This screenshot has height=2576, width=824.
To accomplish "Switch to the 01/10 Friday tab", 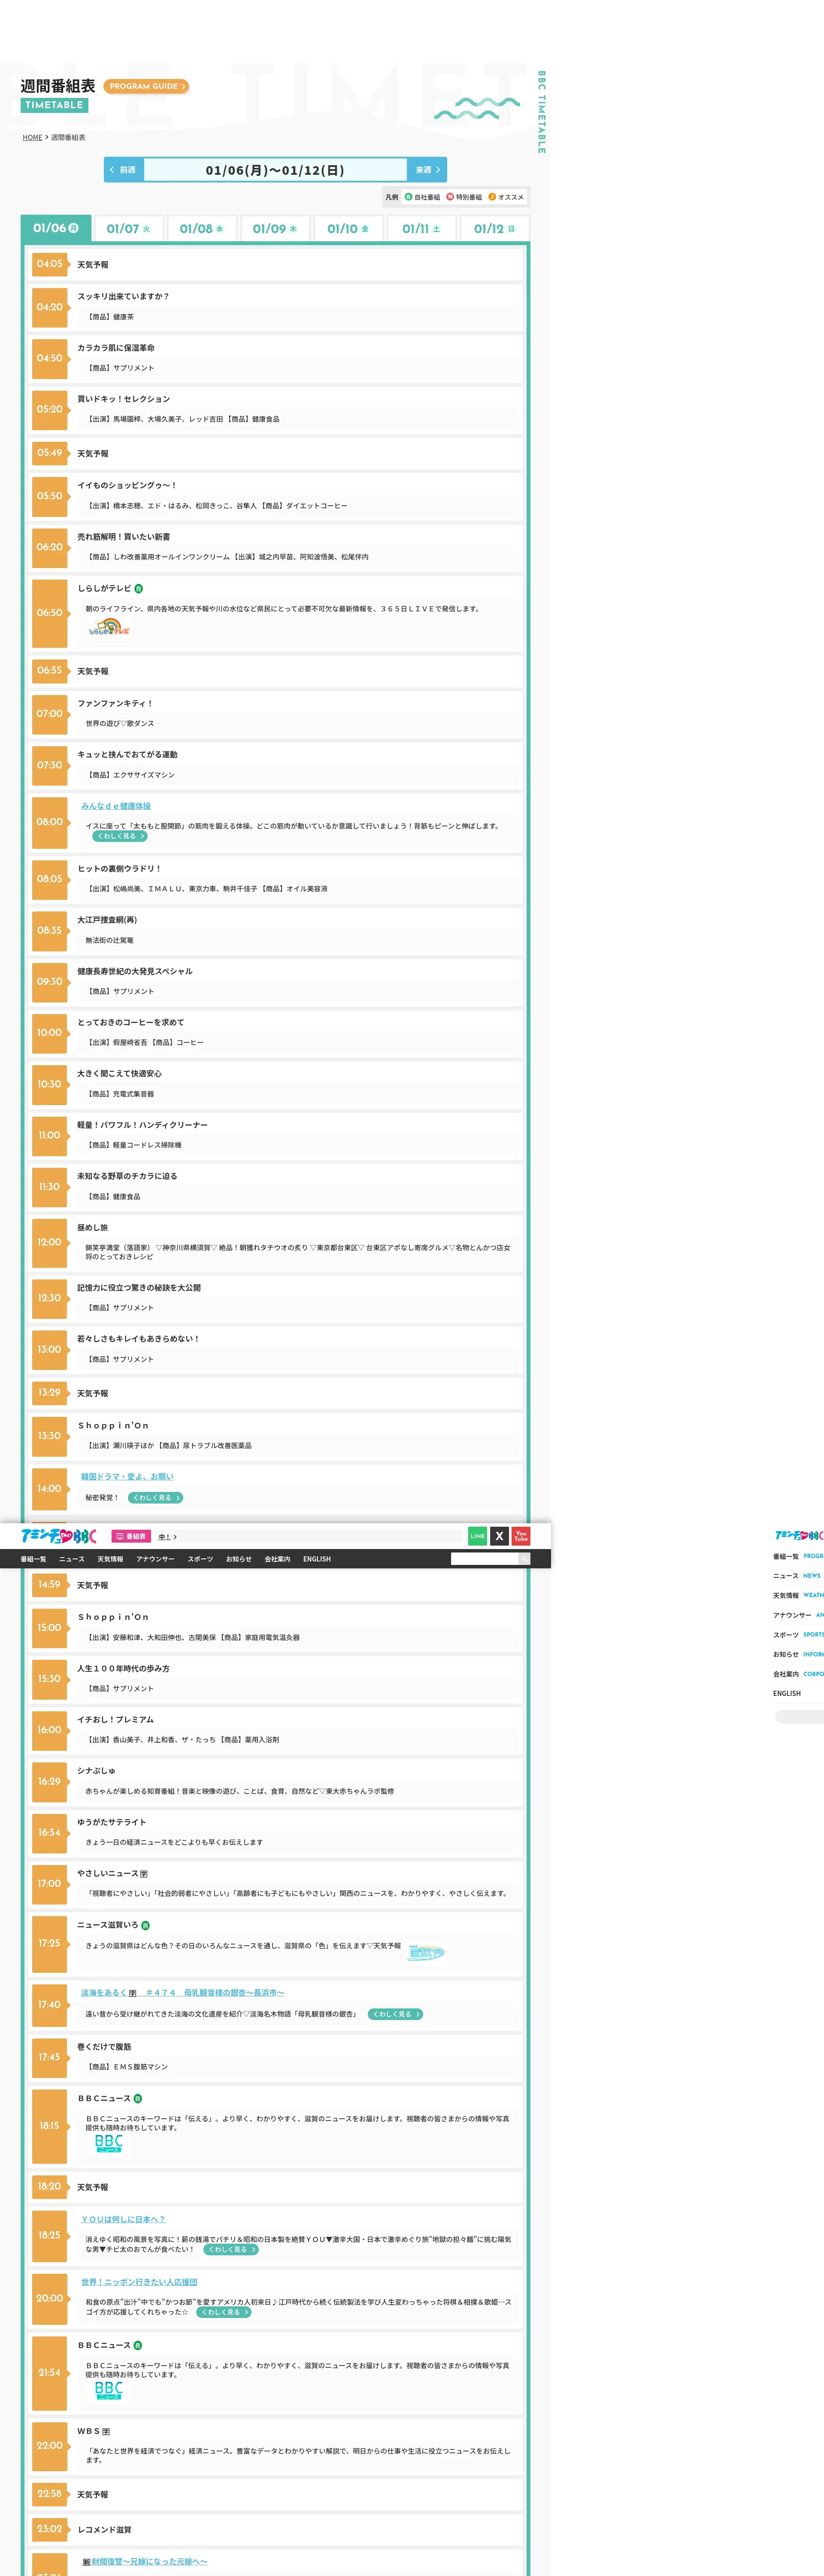I will pyautogui.click(x=348, y=229).
